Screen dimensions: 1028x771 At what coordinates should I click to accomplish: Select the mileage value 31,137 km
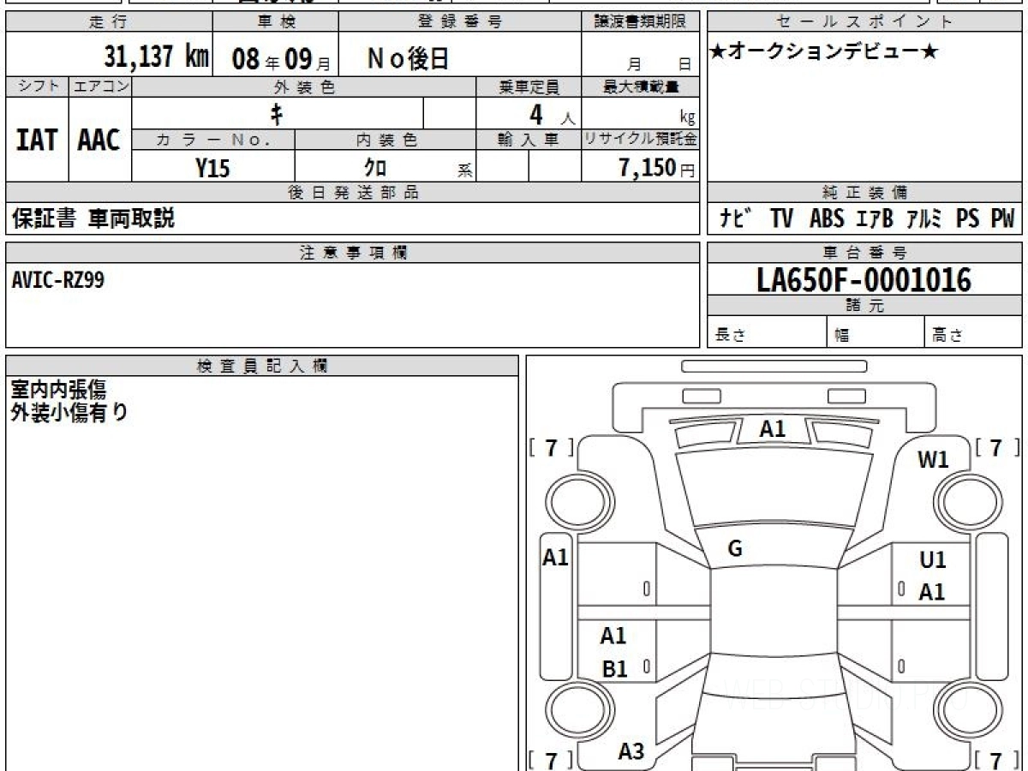(x=156, y=57)
